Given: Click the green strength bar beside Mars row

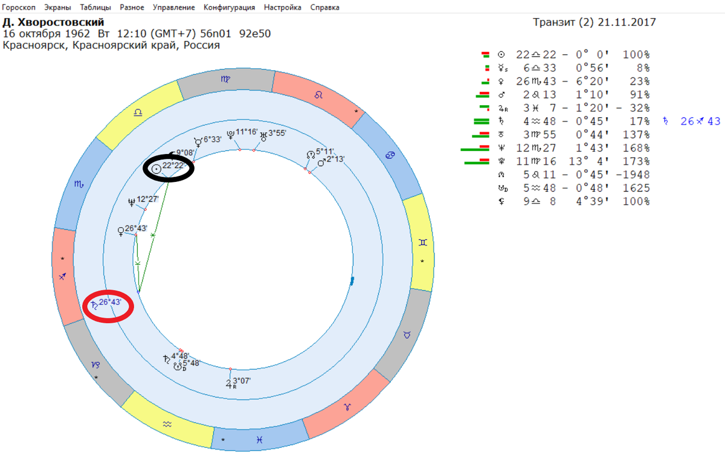Looking at the screenshot, I should 482,97.
